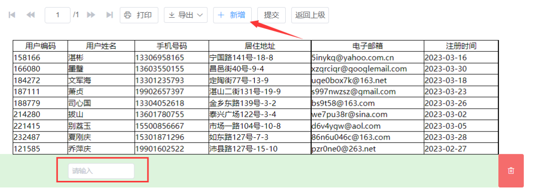The image size is (538, 190).
Task: Click the name cell 司心国
Action: 101,103
